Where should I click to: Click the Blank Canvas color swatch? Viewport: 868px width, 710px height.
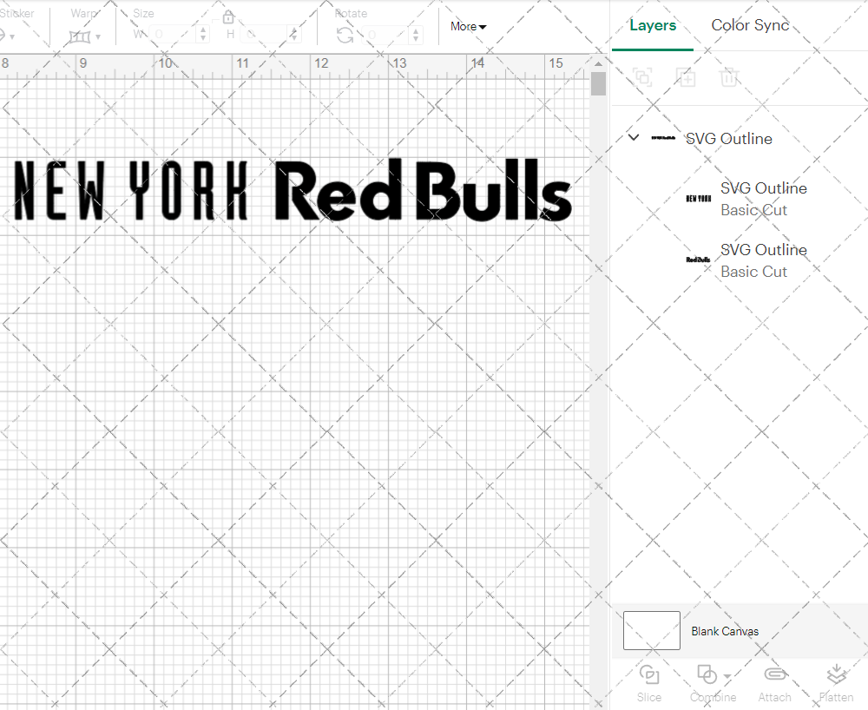coord(651,631)
